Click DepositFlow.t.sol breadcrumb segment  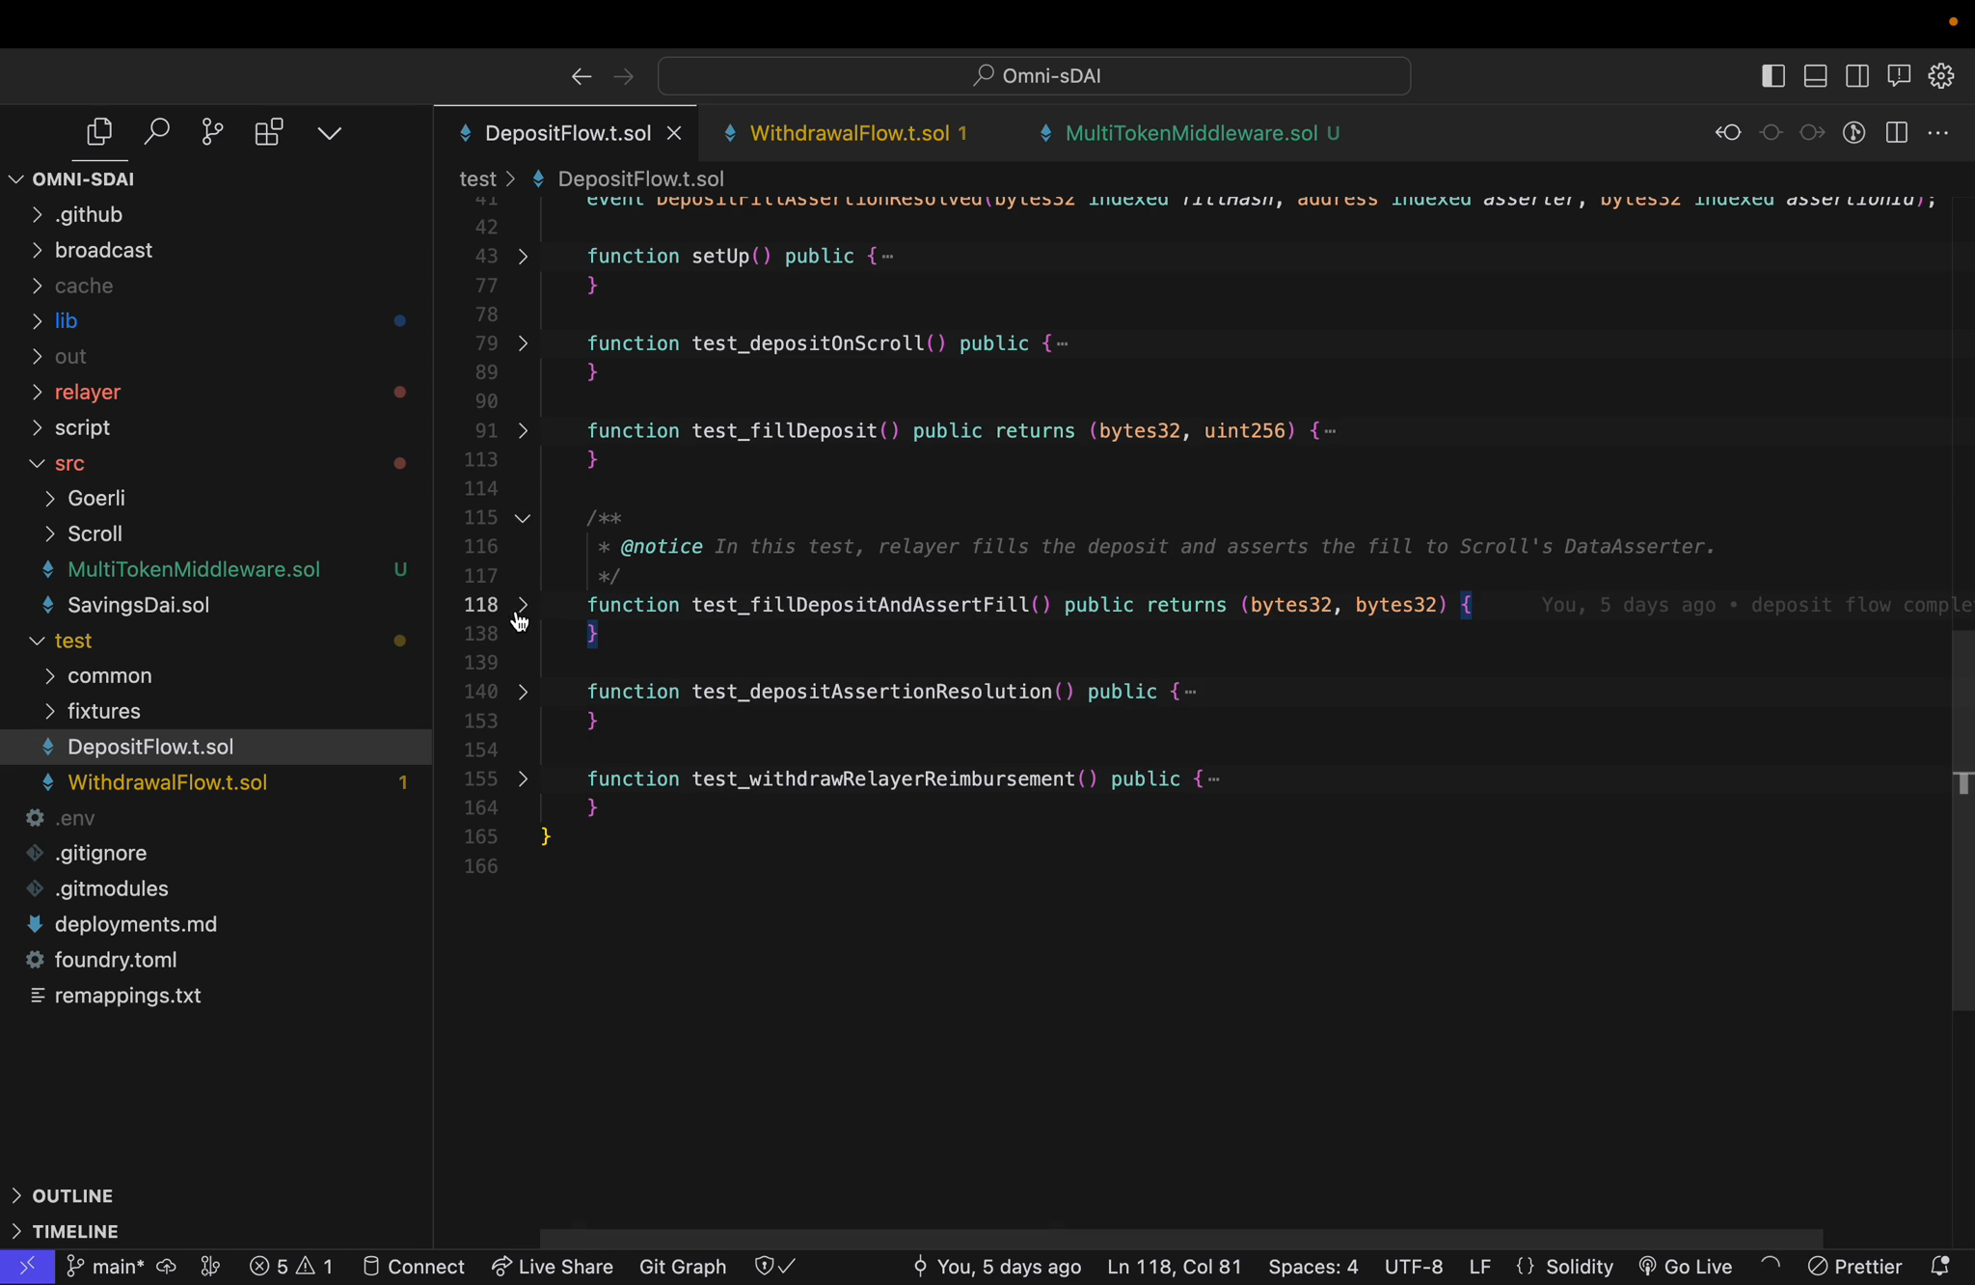click(x=640, y=179)
